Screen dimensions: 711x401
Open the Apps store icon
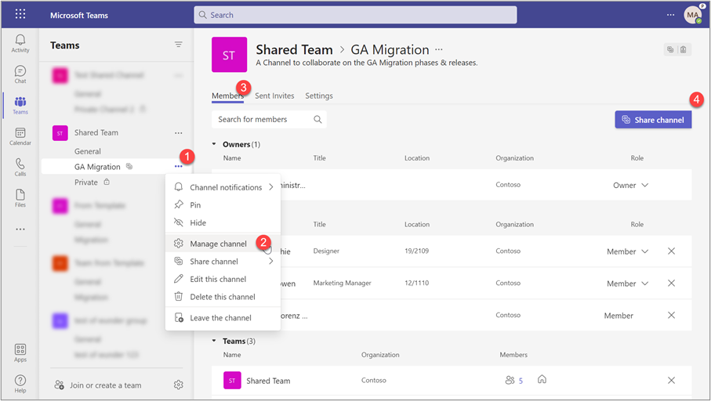[x=20, y=352]
